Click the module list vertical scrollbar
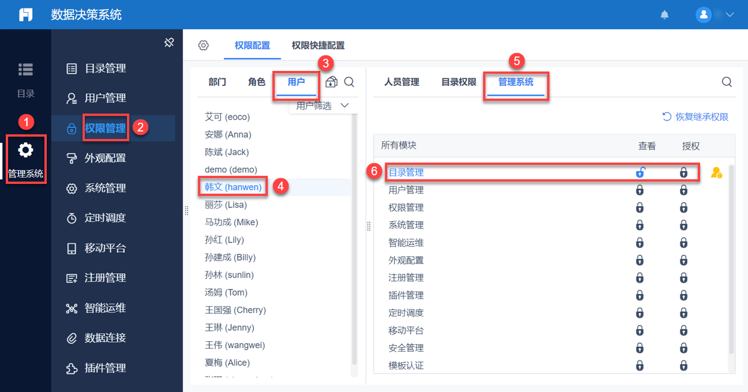748x392 pixels. coord(732,259)
